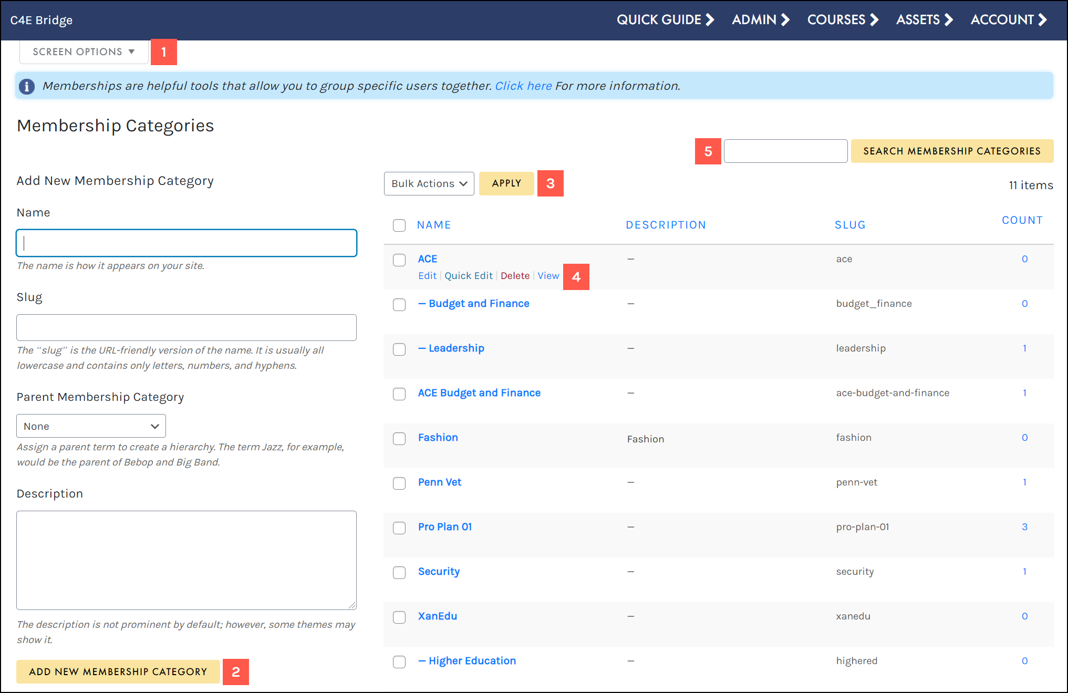The width and height of the screenshot is (1068, 693).
Task: Click the count 3 for Pro Plan 01
Action: coord(1024,527)
